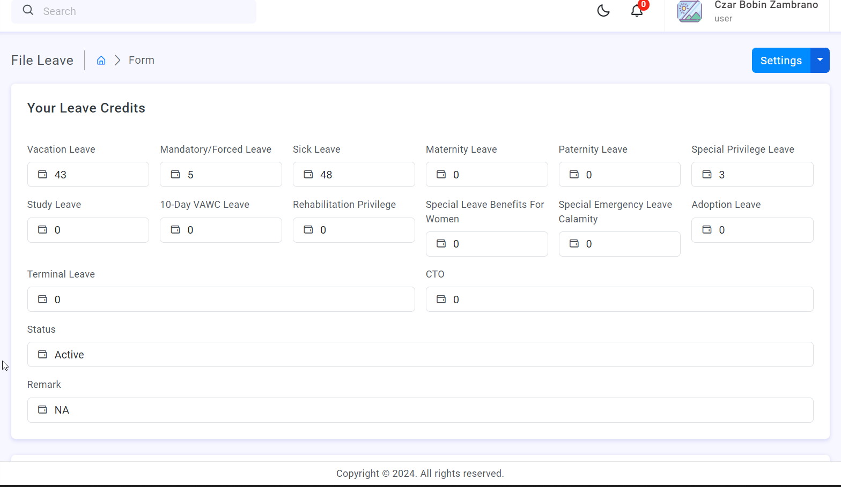Toggle dark mode moon icon

click(603, 11)
